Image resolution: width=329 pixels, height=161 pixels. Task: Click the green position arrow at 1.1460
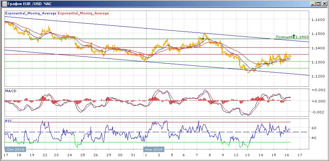tap(294, 36)
